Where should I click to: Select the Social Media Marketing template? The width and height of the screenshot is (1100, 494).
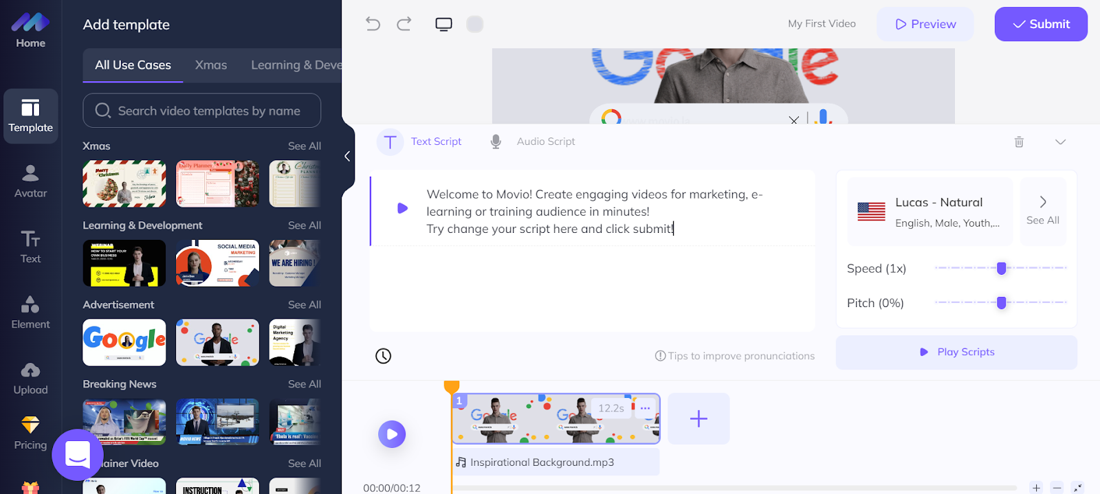point(218,263)
